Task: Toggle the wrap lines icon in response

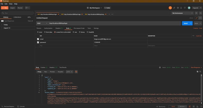Action: pyautogui.click(x=76, y=72)
